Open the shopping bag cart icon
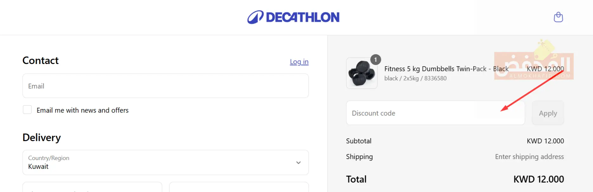 (x=558, y=17)
